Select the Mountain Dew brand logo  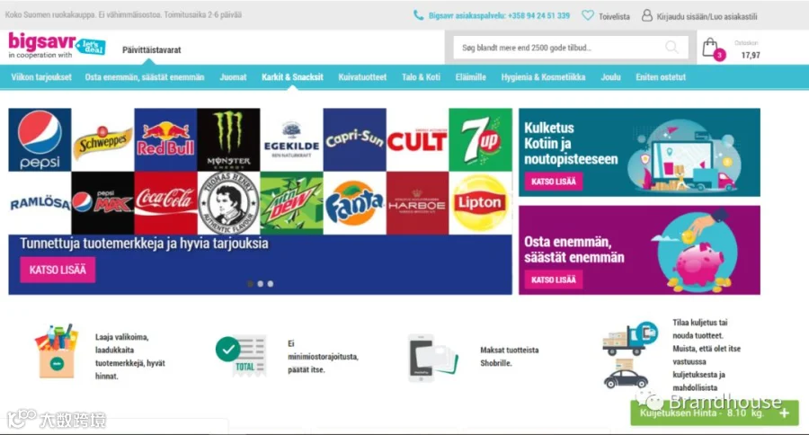pos(291,203)
